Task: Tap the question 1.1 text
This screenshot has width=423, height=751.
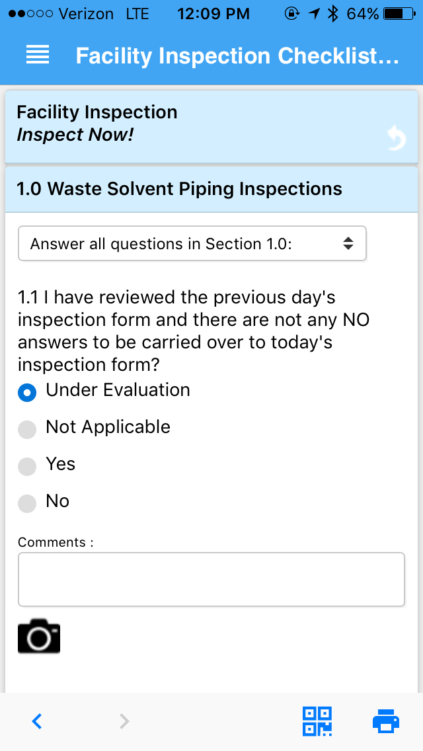Action: 193,331
